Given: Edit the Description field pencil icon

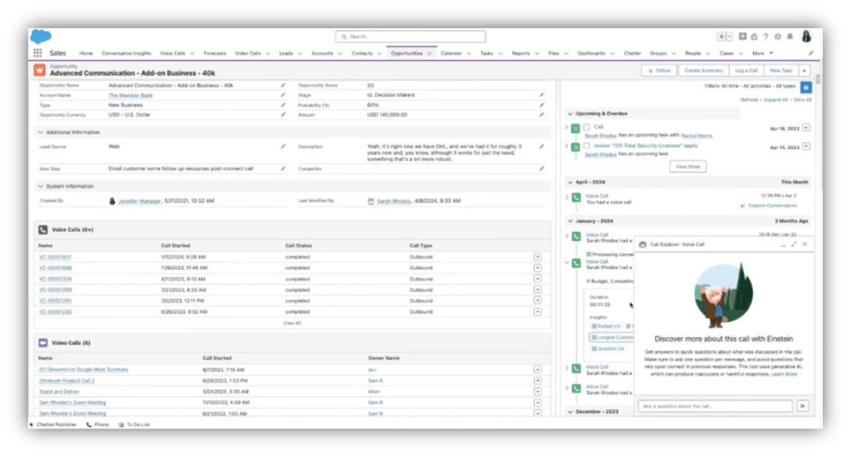Looking at the screenshot, I should click(541, 146).
